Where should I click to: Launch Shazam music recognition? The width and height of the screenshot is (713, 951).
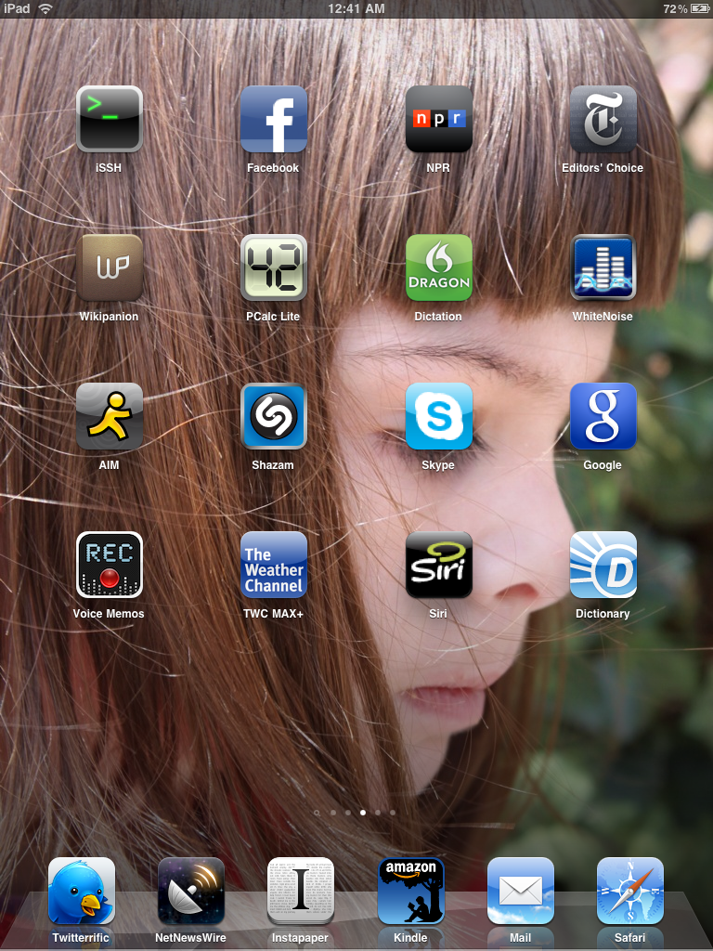273,416
